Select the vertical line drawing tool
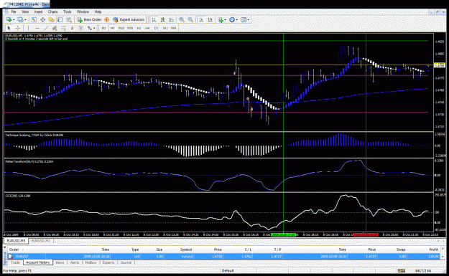The height and width of the screenshot is (276, 449). (x=28, y=28)
